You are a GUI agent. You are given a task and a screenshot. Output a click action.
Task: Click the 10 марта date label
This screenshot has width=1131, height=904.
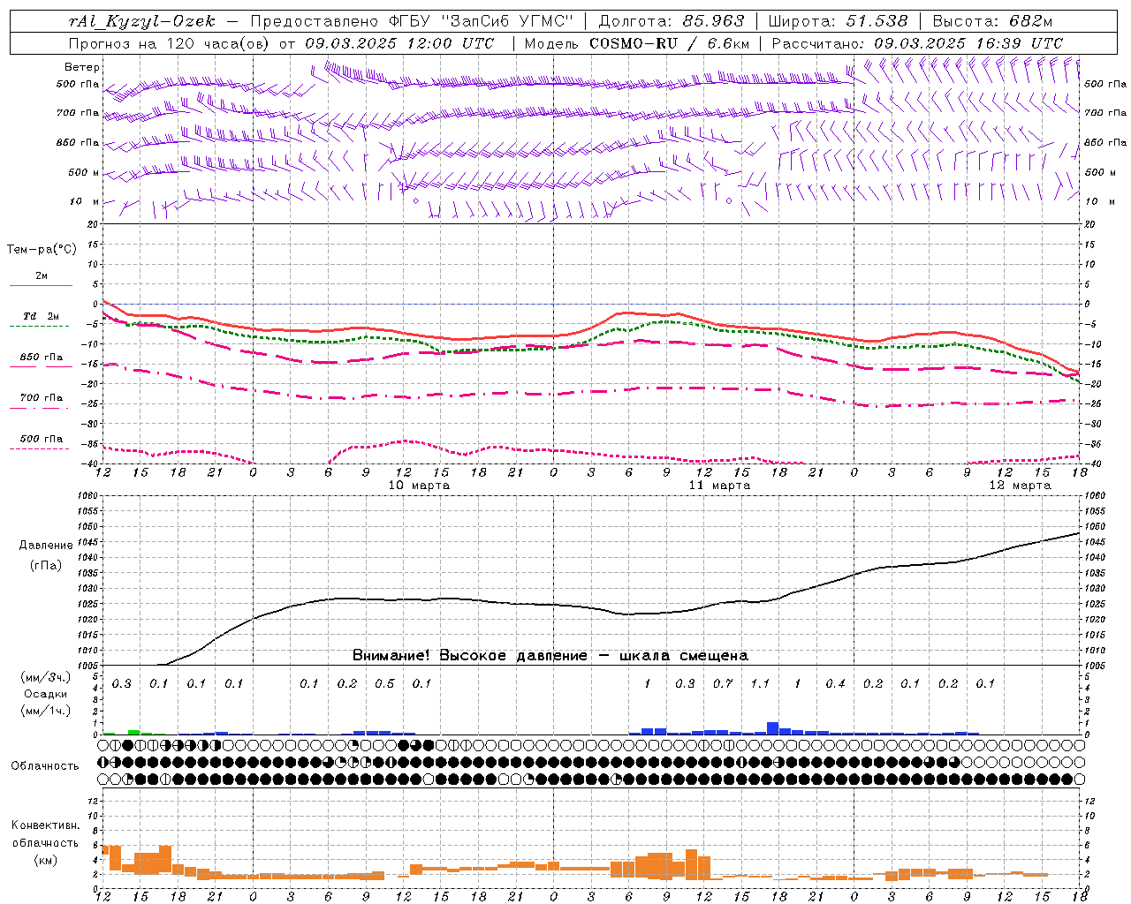419,486
